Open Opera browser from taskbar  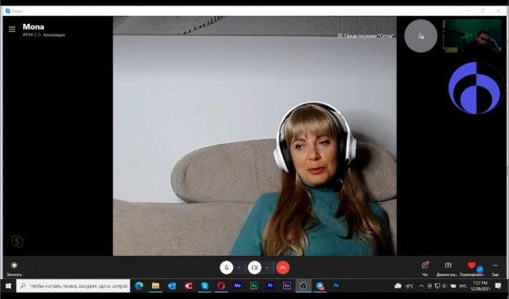[x=221, y=285]
